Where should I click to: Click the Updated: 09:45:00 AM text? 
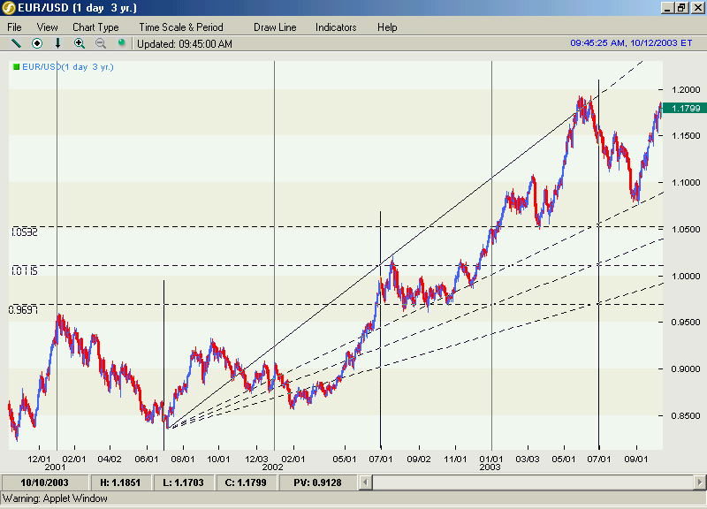point(185,43)
